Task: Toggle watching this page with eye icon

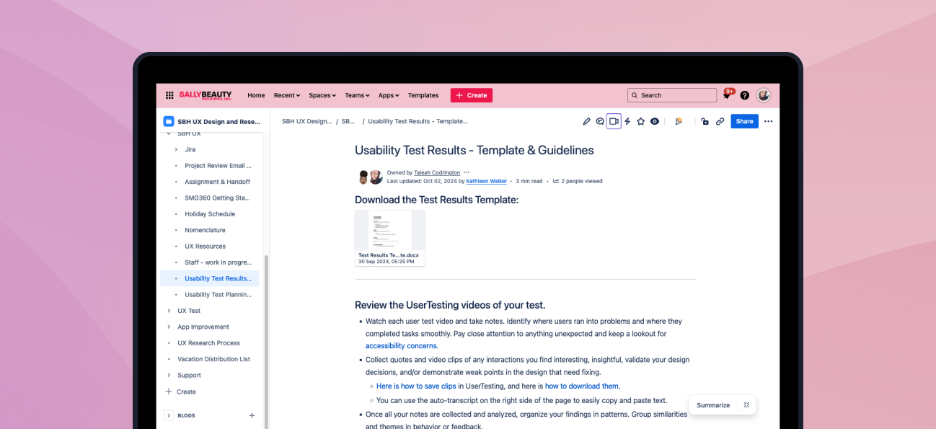Action: [655, 121]
